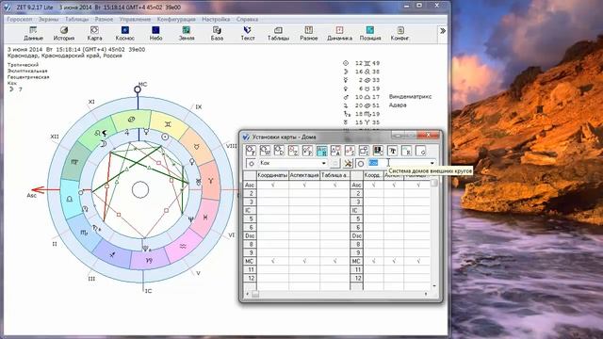Screen dimensions: 603x339
Task: Expand the outer circles house system dropdown
Action: click(x=432, y=163)
